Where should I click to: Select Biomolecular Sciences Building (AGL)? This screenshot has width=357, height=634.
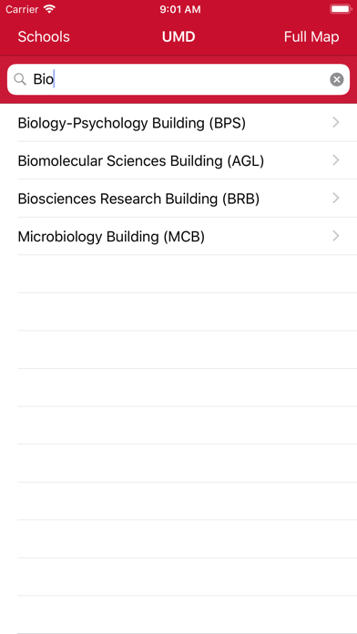(178, 161)
